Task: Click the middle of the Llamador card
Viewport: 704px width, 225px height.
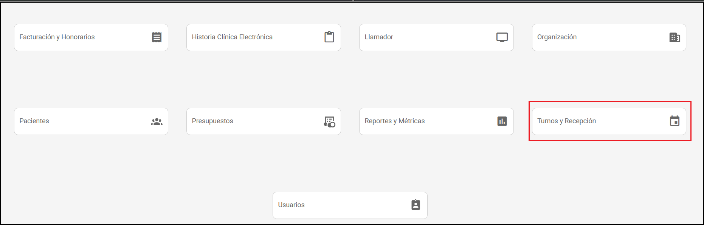Action: click(436, 37)
